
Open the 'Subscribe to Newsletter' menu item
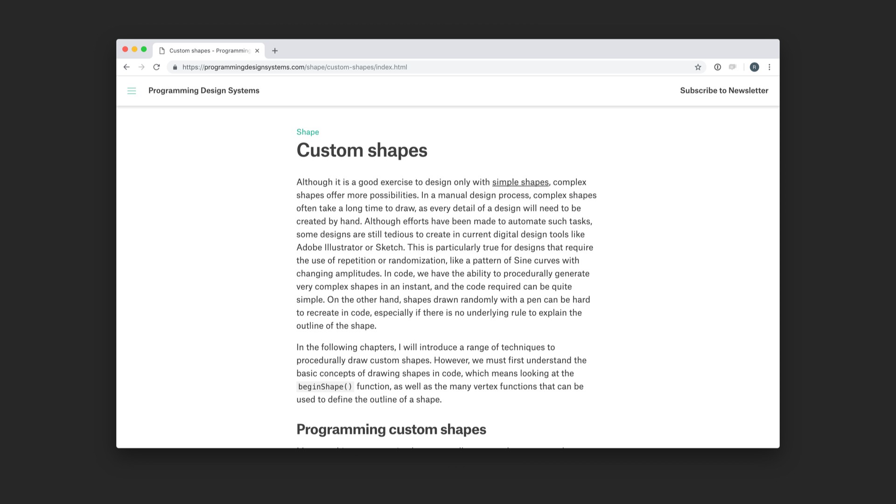(724, 91)
